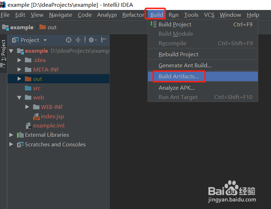
Task: Select Scratches and Consoles label
Action: (x=55, y=145)
